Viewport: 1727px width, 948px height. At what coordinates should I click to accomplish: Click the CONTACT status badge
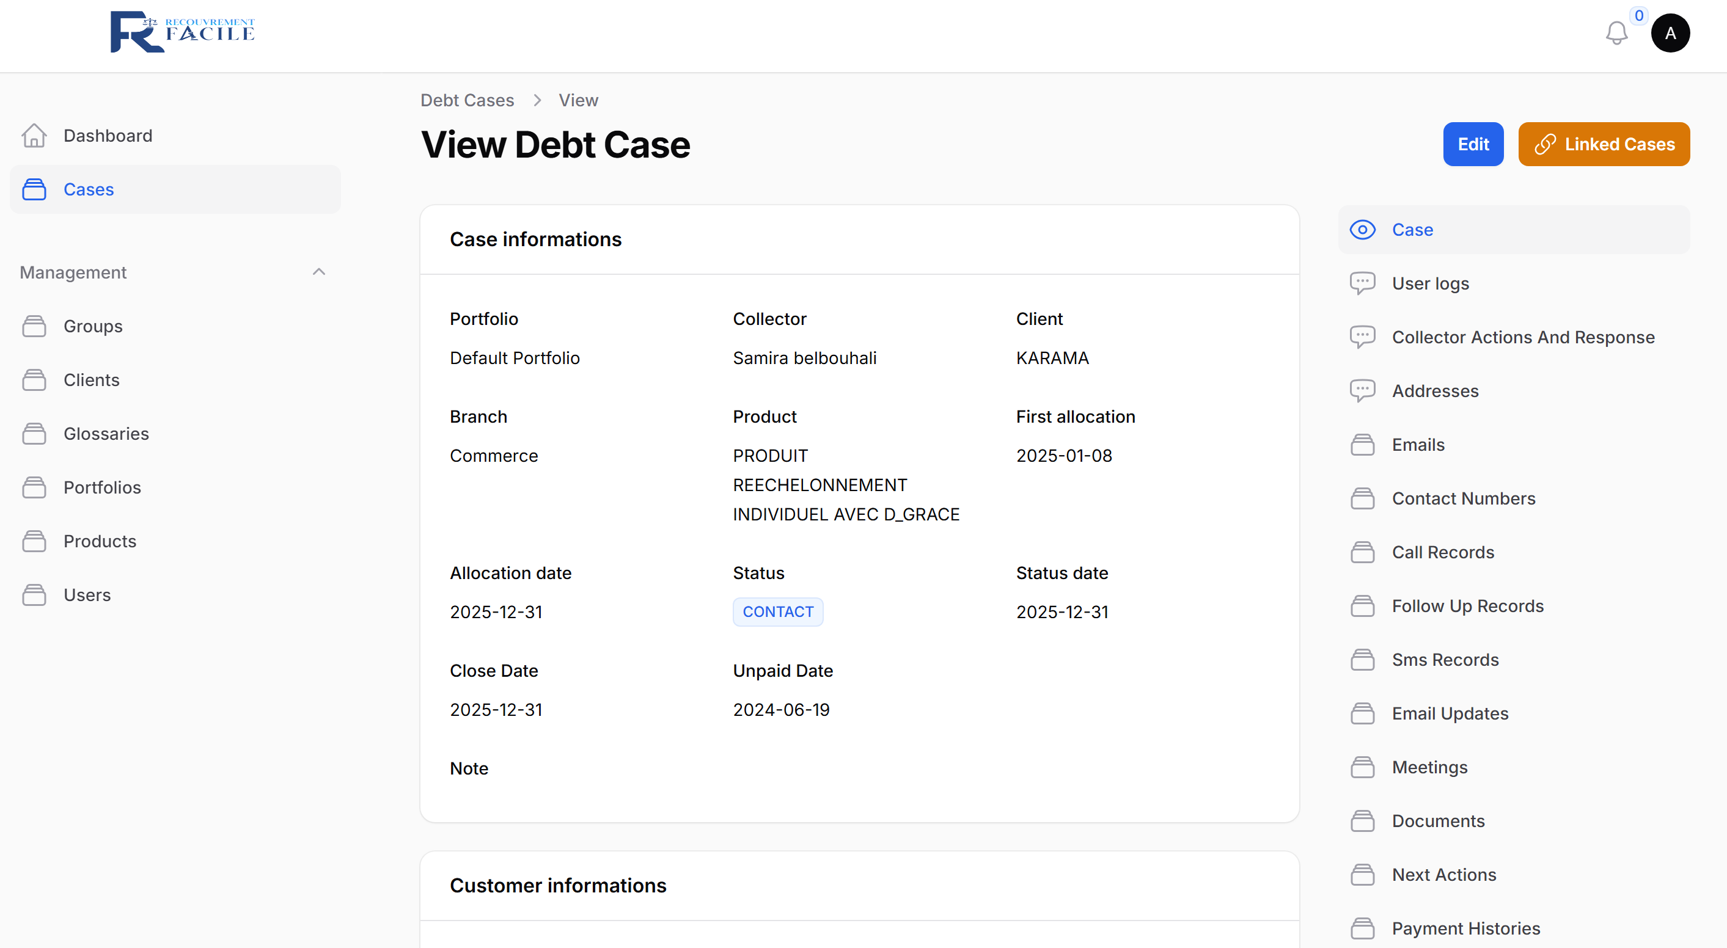[778, 611]
